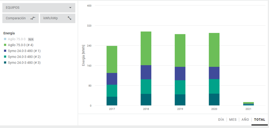
Task: Switch to the MES tab
Action: (233, 120)
